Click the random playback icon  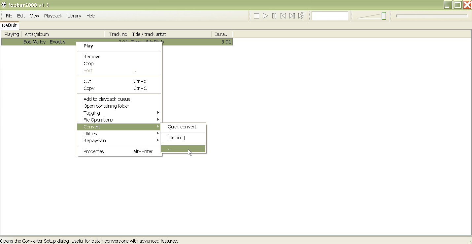point(301,16)
